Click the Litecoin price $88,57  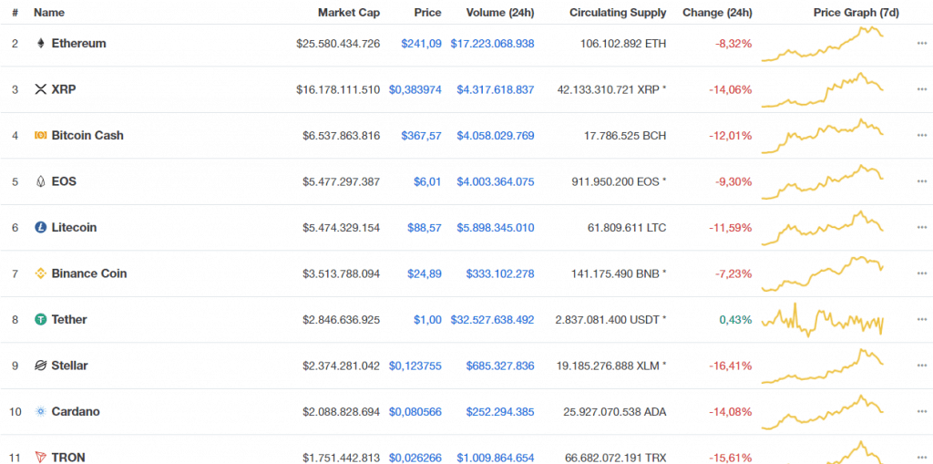pyautogui.click(x=425, y=228)
